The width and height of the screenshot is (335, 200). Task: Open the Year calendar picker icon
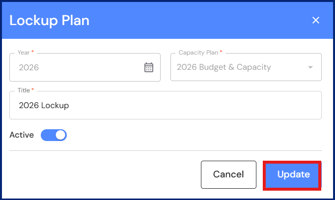click(x=149, y=67)
